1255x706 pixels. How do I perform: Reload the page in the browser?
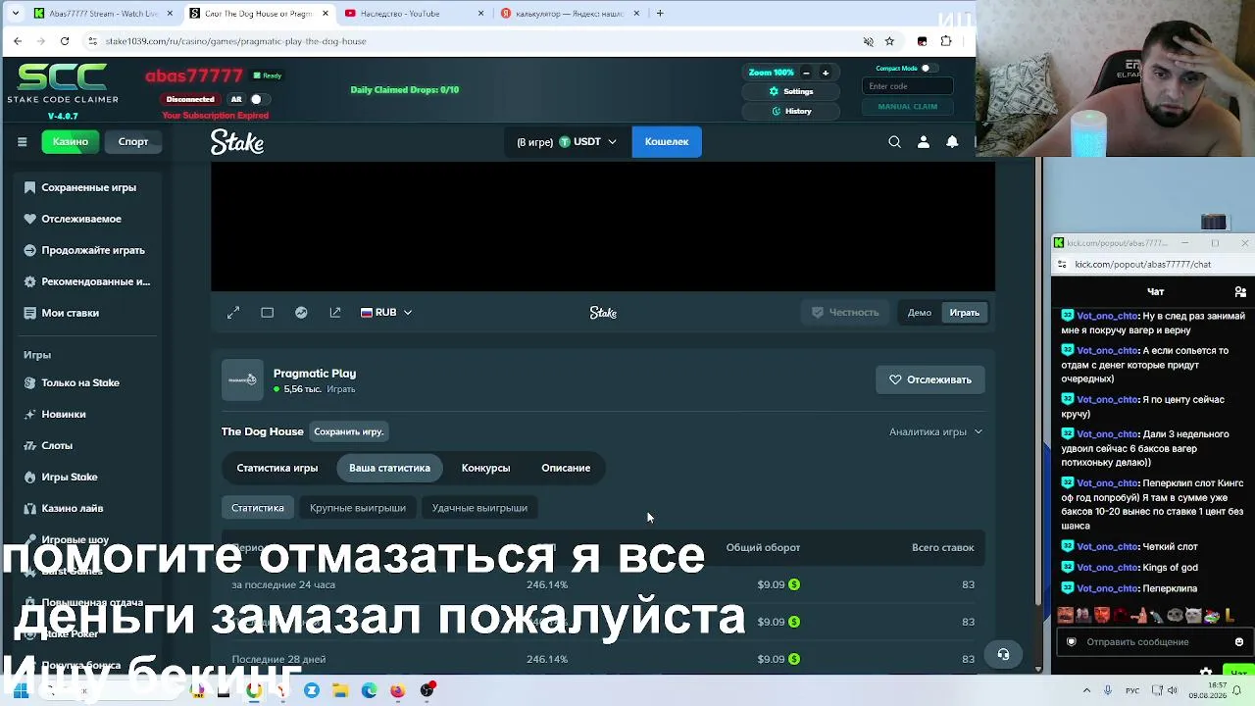pyautogui.click(x=65, y=41)
